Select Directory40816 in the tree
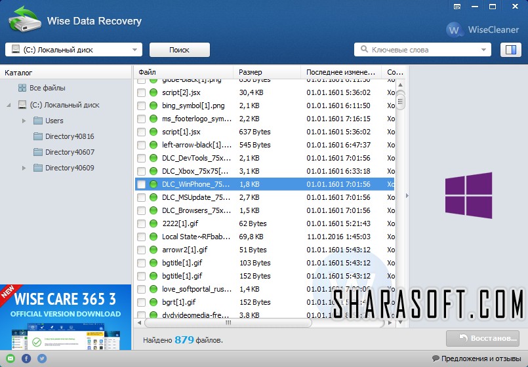This screenshot has height=367, width=528. [70, 136]
